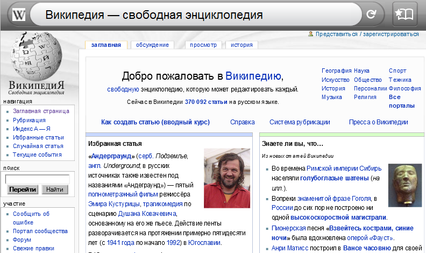
Task: Open Избранные статьи sidebar link
Action: pos(38,137)
